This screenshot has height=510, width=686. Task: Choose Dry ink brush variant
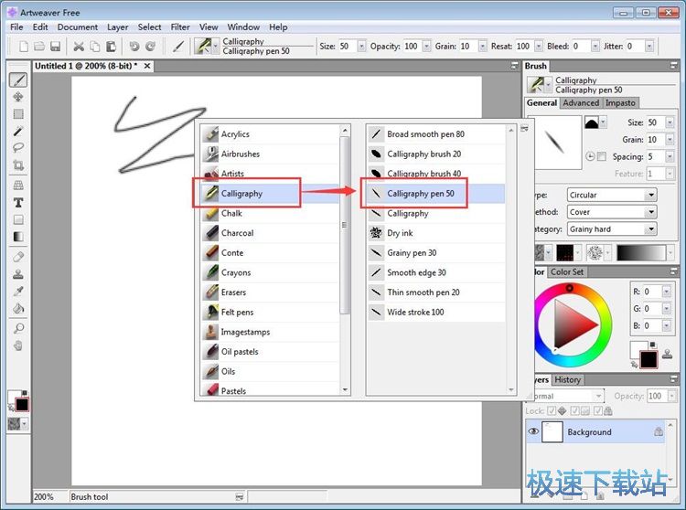tap(400, 233)
